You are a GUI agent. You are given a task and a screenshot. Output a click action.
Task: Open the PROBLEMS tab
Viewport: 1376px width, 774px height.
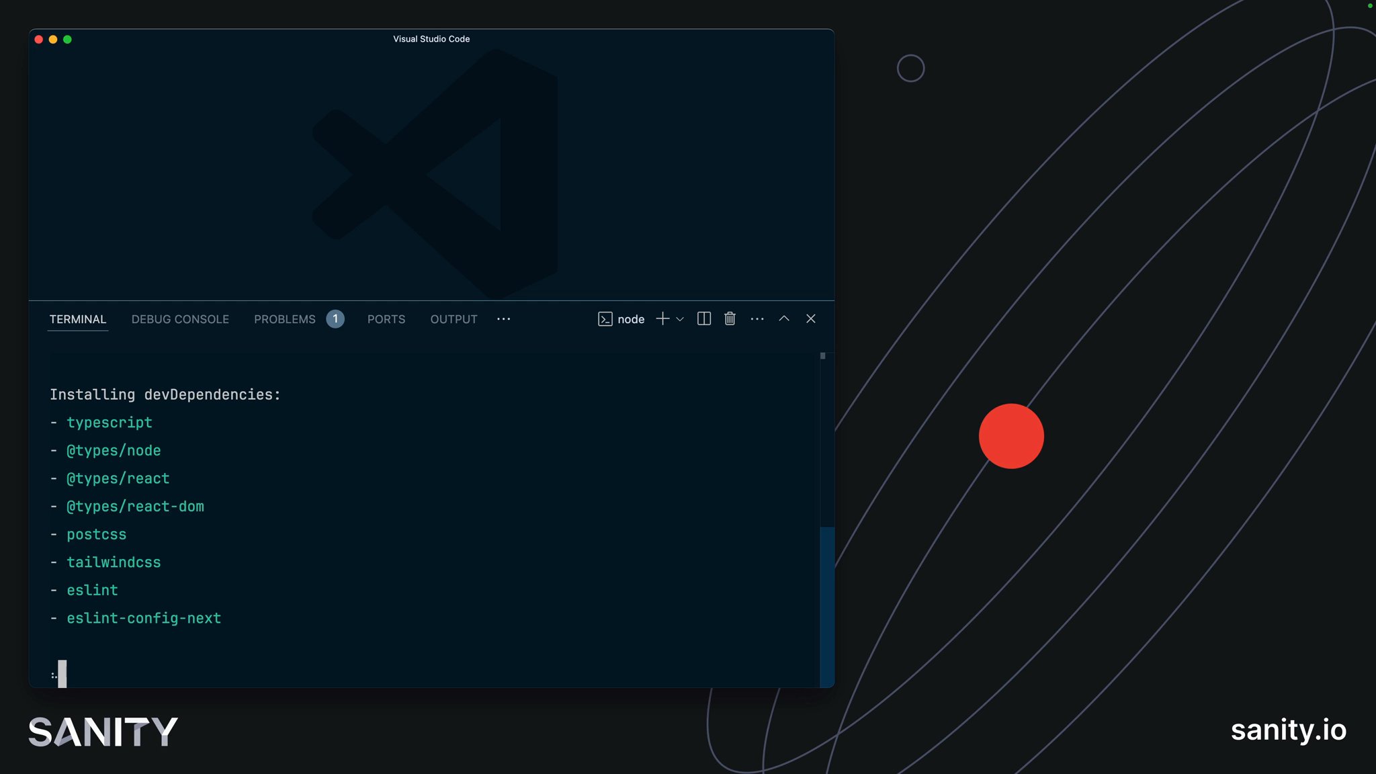[x=284, y=319]
